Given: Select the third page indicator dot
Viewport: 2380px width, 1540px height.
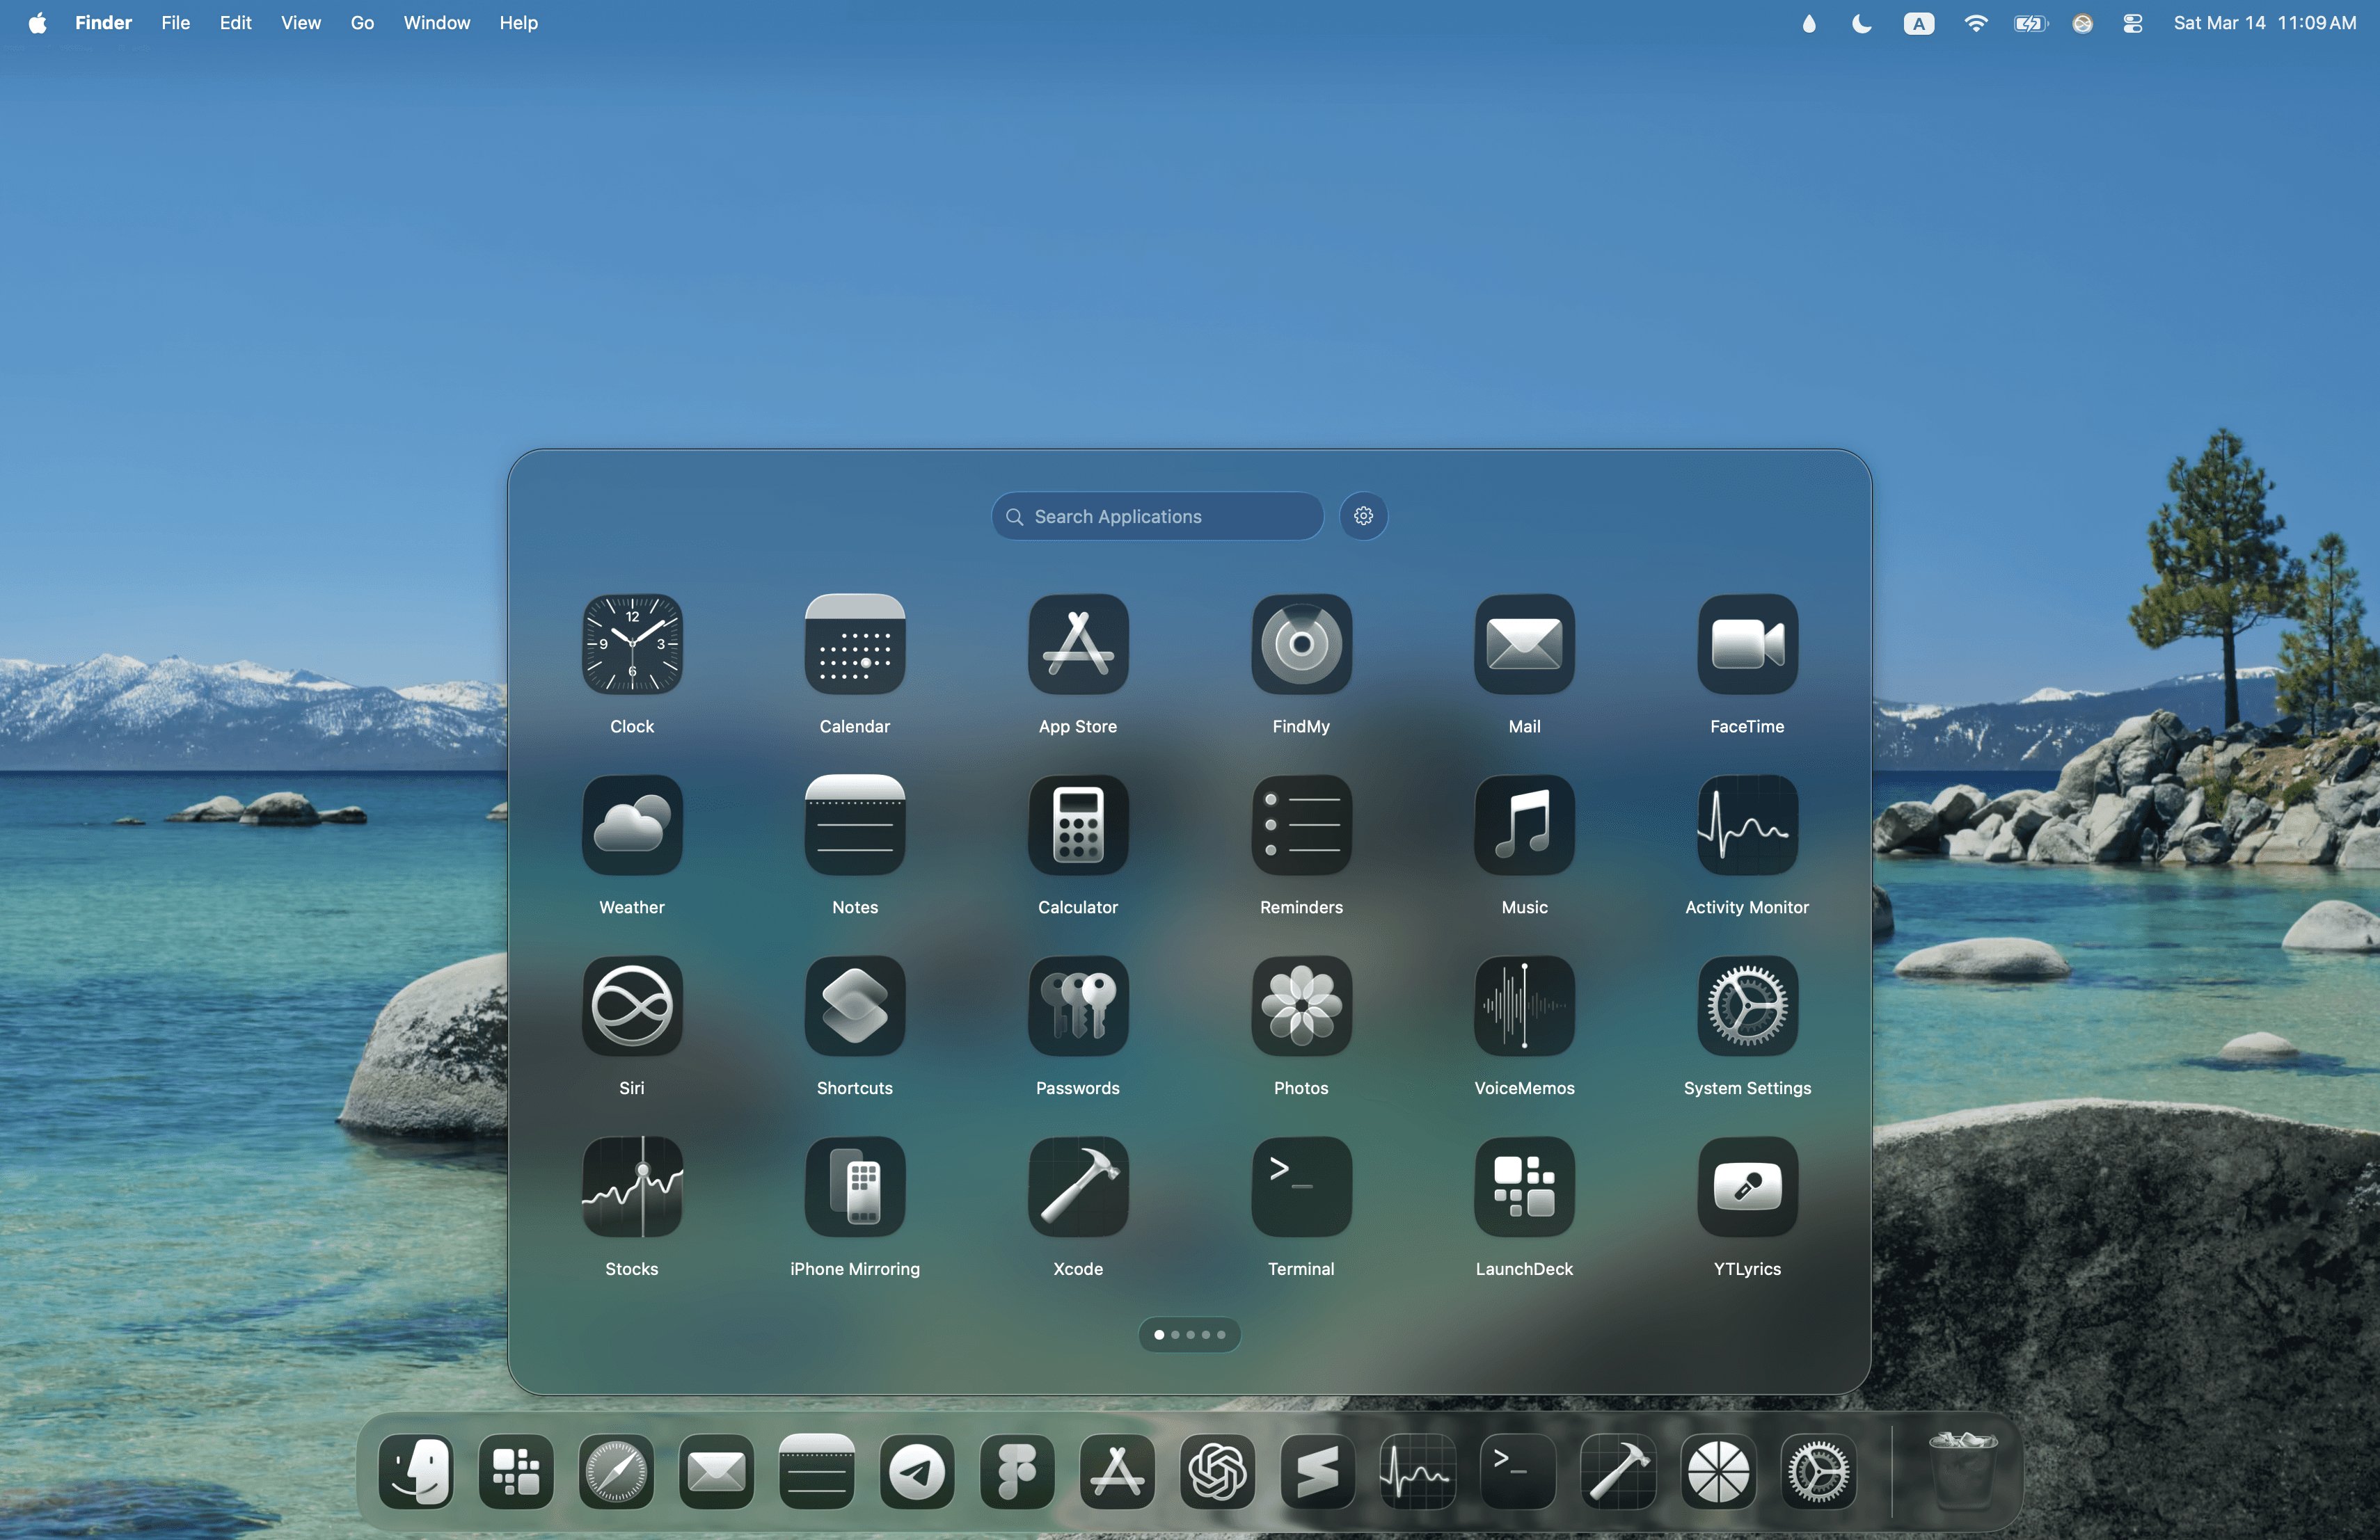Looking at the screenshot, I should 1190,1335.
